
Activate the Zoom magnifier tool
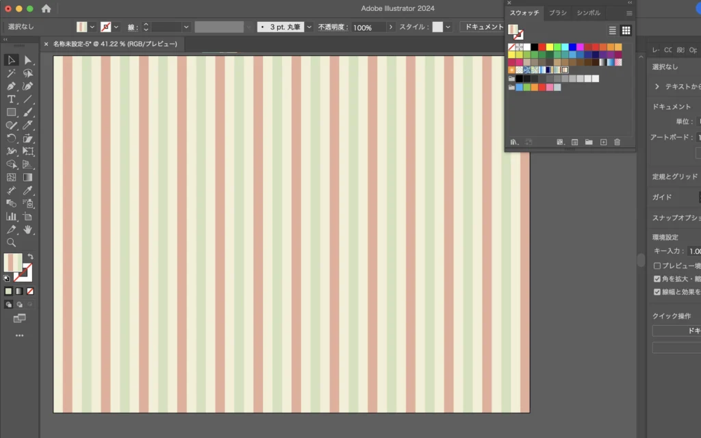coord(12,242)
